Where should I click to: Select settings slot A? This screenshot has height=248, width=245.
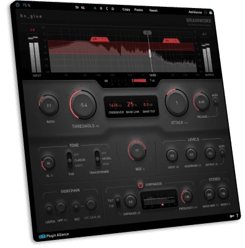[x=95, y=8]
